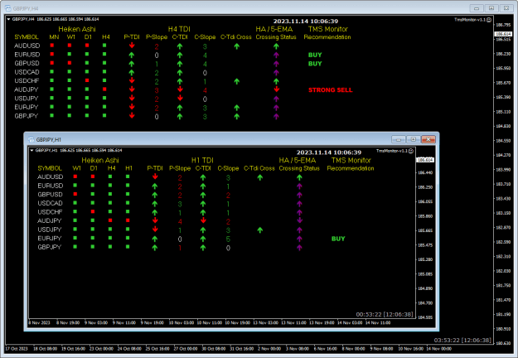
Task: Click USDJPY red P-TDI arrow in H1 window
Action: point(155,230)
